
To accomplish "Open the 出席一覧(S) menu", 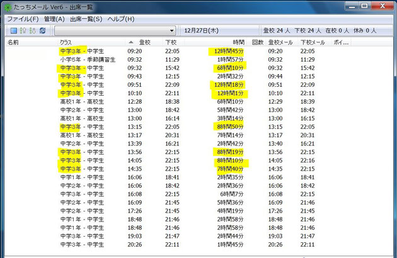I will [86, 19].
